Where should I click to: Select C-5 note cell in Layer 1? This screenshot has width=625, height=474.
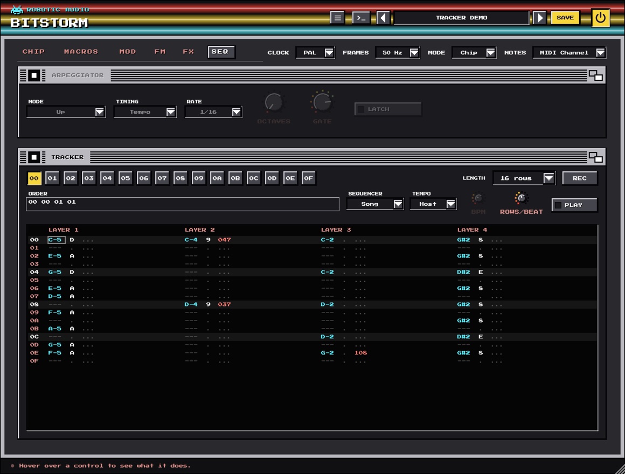[56, 240]
